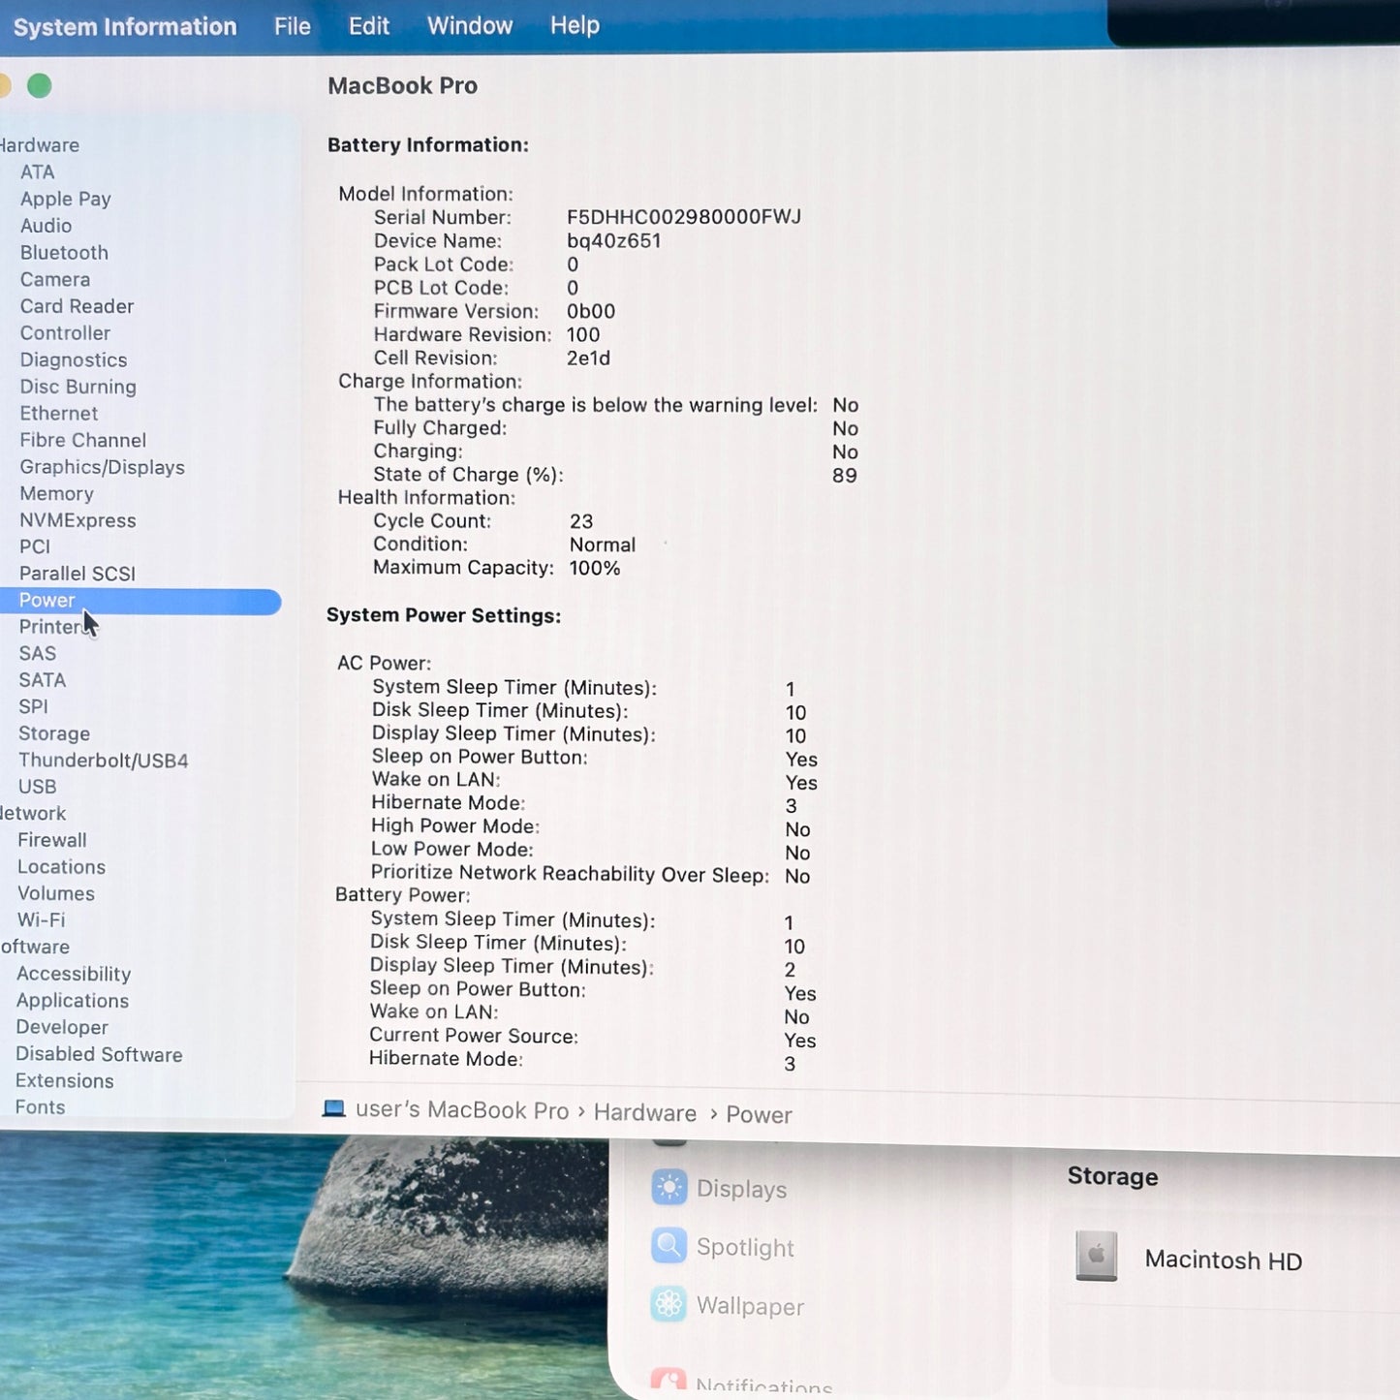Select Memory in the sidebar

57,494
